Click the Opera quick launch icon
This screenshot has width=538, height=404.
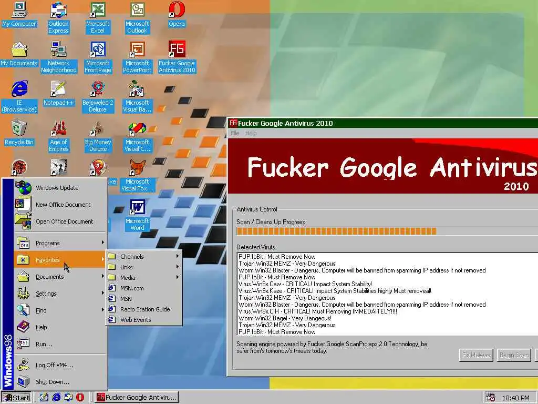(80, 398)
